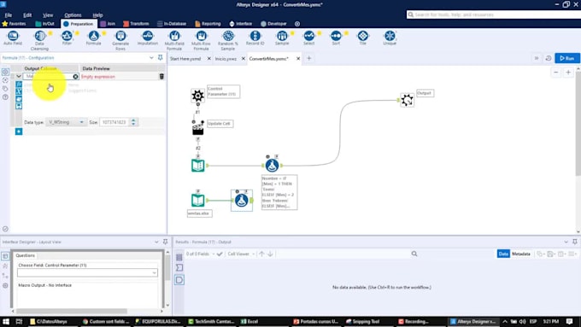Toggle the Favorites star on the Sort tool

coord(346,33)
